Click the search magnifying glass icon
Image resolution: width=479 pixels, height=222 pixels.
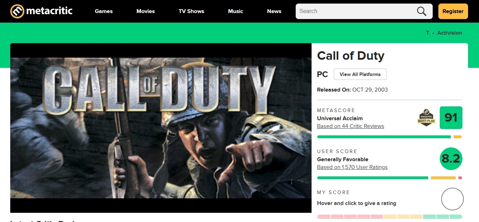[421, 11]
